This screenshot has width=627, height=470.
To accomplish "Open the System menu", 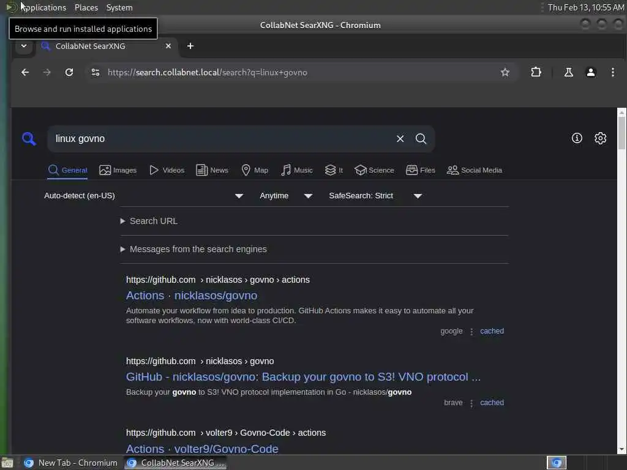I will pos(119,7).
